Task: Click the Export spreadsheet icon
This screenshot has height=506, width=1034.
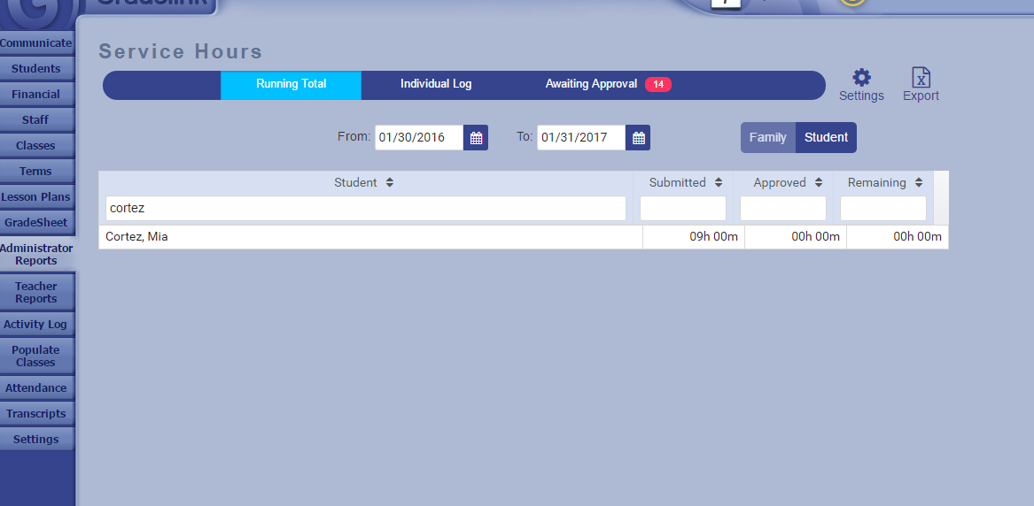Action: point(921,78)
